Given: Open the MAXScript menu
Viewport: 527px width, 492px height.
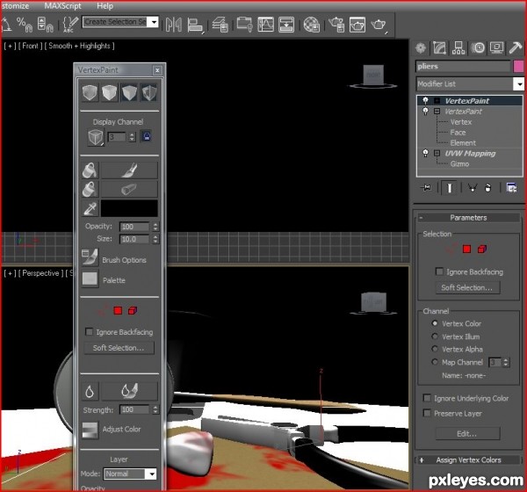Looking at the screenshot, I should 63,6.
